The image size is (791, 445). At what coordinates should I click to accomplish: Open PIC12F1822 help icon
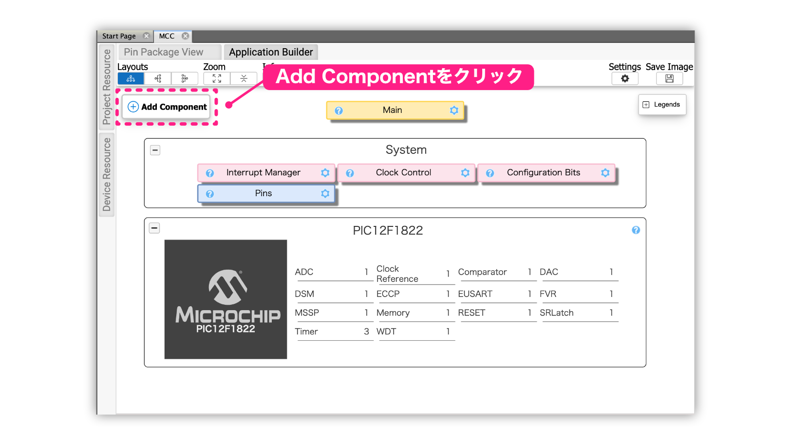tap(636, 230)
